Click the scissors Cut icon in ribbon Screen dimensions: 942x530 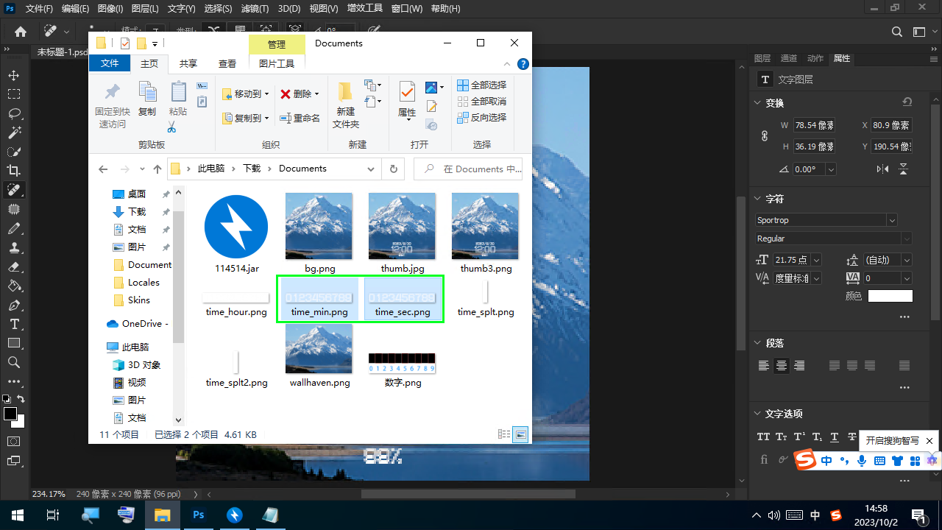pyautogui.click(x=171, y=127)
